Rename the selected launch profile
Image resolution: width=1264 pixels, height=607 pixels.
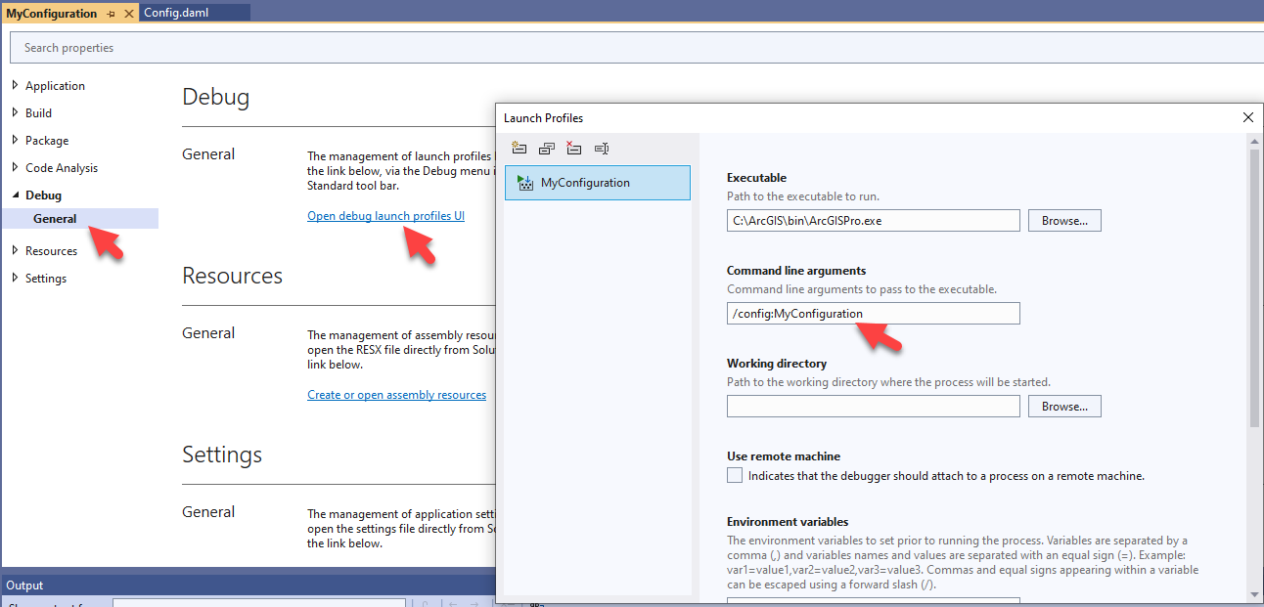click(601, 149)
